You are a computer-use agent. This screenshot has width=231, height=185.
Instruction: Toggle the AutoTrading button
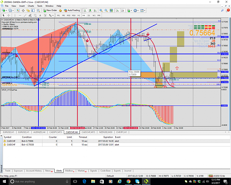[72, 10]
